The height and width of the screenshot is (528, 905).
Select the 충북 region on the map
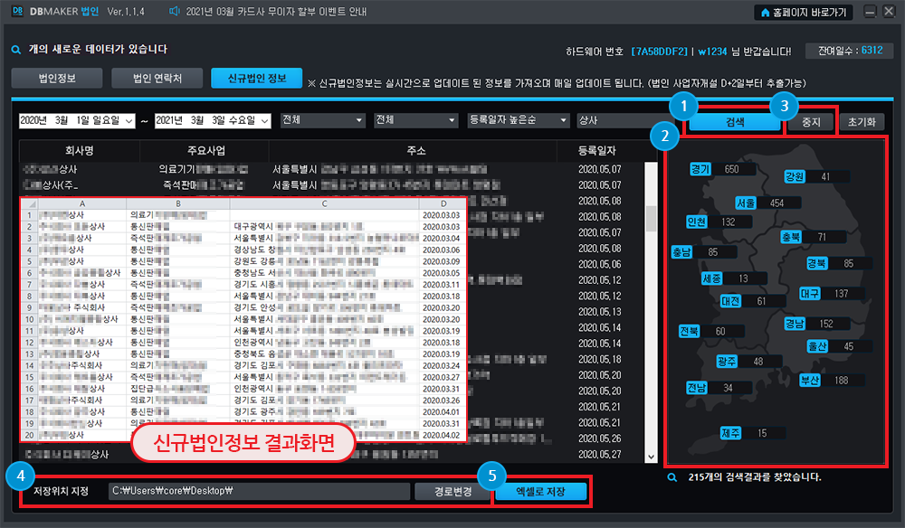tap(791, 237)
